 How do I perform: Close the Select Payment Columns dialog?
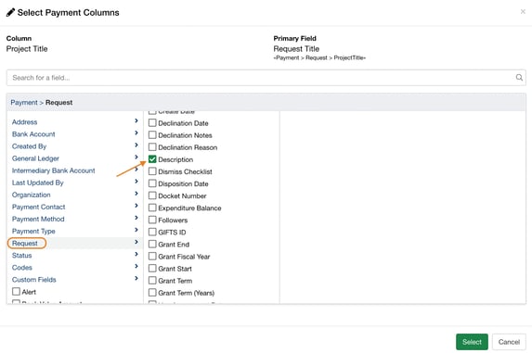pyautogui.click(x=523, y=12)
